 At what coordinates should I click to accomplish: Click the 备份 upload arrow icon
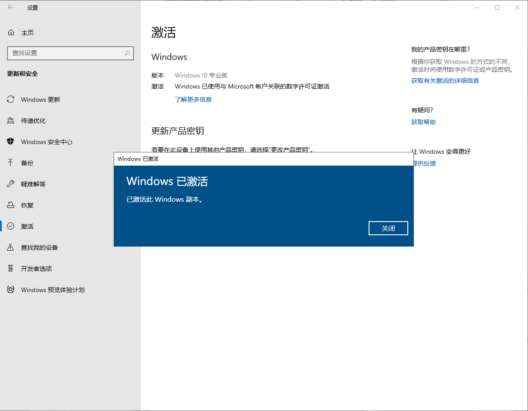(x=11, y=163)
